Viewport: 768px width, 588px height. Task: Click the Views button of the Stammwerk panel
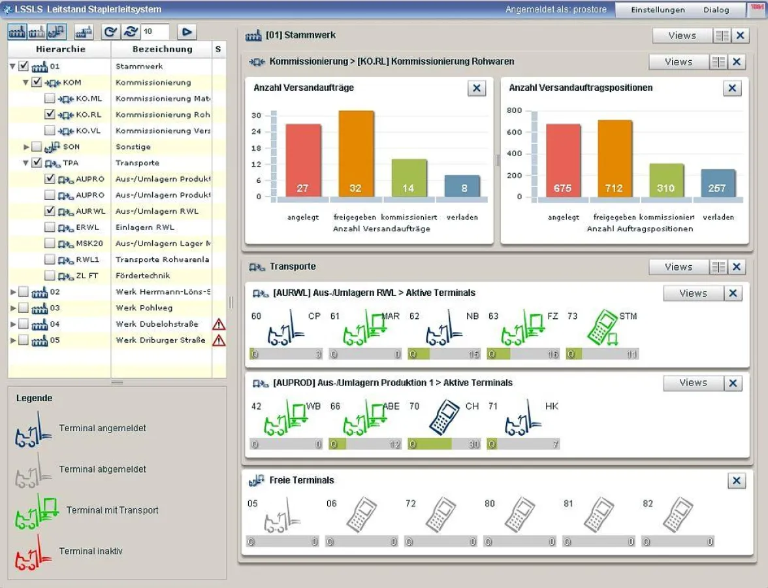682,35
